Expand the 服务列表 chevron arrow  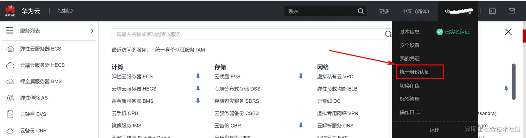[x=92, y=31]
